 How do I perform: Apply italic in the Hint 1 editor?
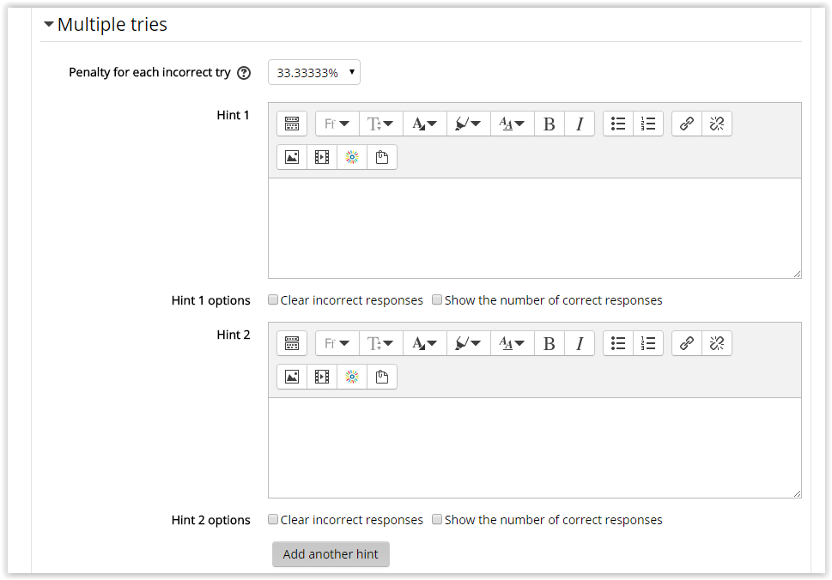[x=580, y=124]
